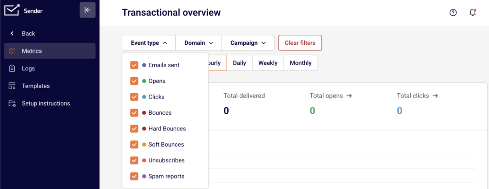Image resolution: width=489 pixels, height=189 pixels.
Task: Uncheck the Unsubscribes checkbox
Action: coord(134,160)
